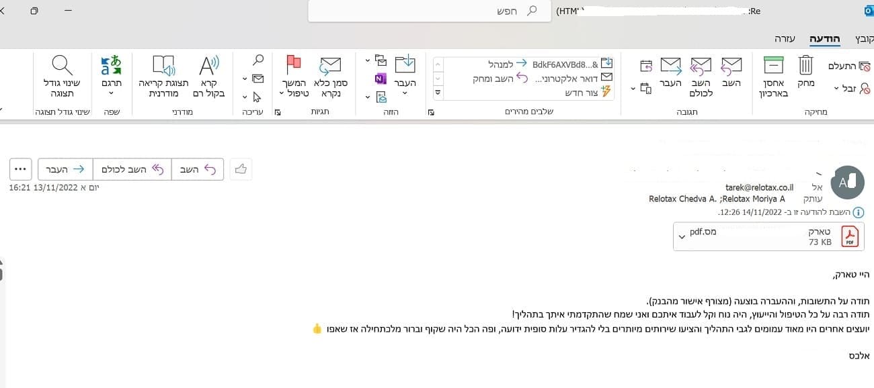Viewport: 874px width, 388px height.
Task: Open Immersive Reader (תצוגת קריאה מודרנית)
Action: 165,66
